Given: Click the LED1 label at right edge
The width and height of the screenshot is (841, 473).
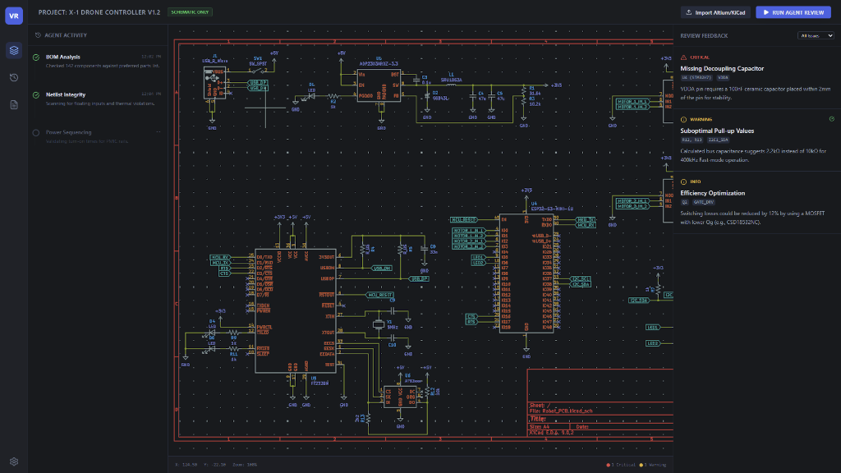Looking at the screenshot, I should pyautogui.click(x=652, y=327).
